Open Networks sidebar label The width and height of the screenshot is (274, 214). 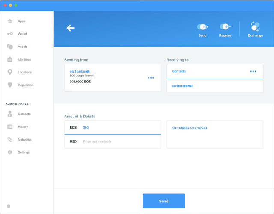click(24, 140)
